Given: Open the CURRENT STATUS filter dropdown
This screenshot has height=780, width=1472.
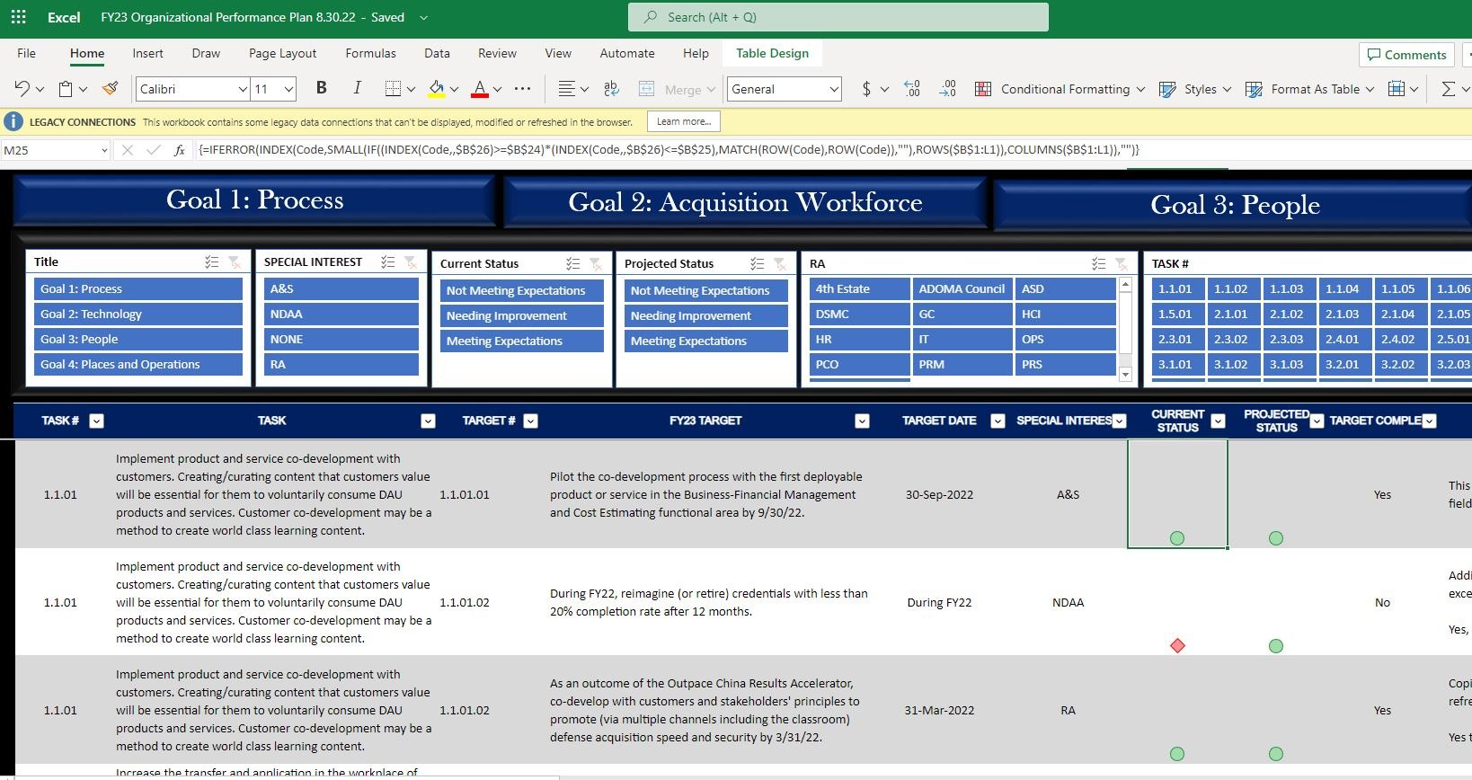Looking at the screenshot, I should coord(1218,421).
